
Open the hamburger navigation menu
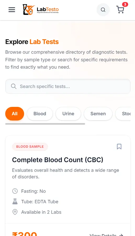(x=12, y=10)
